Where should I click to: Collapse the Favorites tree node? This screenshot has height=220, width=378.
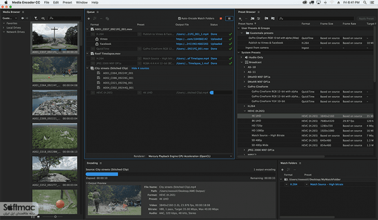(4, 23)
